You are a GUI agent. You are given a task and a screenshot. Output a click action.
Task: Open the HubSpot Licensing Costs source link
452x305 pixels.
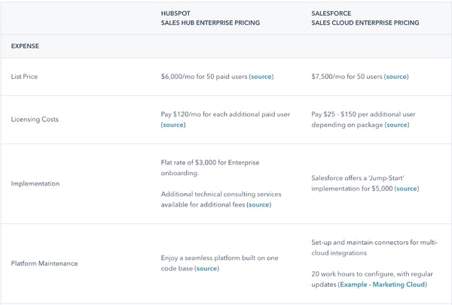point(173,125)
